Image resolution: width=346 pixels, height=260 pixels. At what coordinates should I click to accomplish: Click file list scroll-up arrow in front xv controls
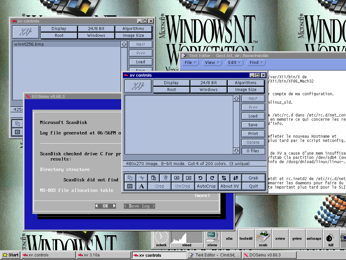[236, 99]
